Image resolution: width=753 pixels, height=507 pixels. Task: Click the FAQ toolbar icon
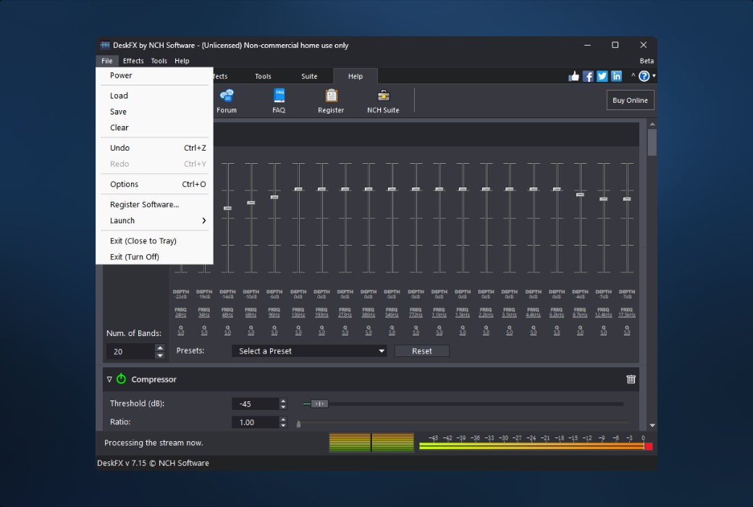click(x=279, y=100)
